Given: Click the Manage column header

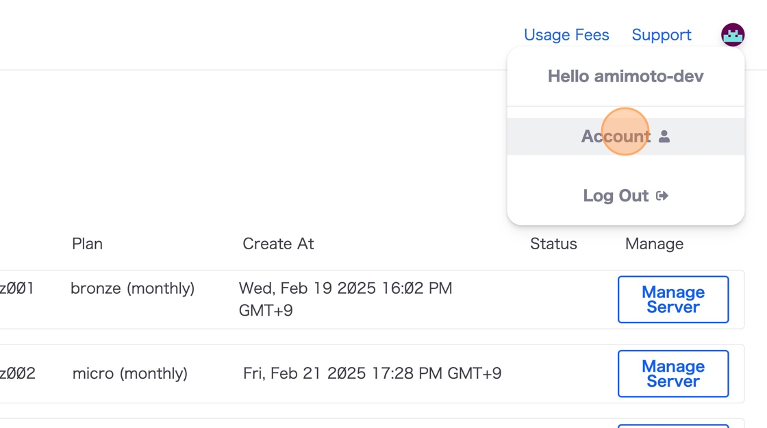Looking at the screenshot, I should coord(654,244).
